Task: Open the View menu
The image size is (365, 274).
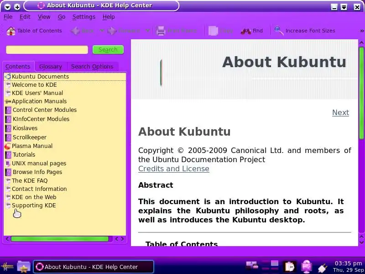Action: tap(44, 17)
